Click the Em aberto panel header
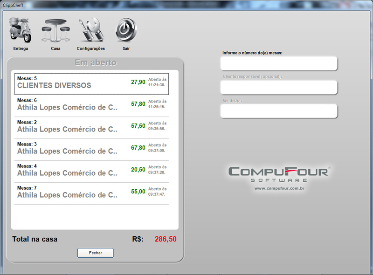 click(96, 63)
